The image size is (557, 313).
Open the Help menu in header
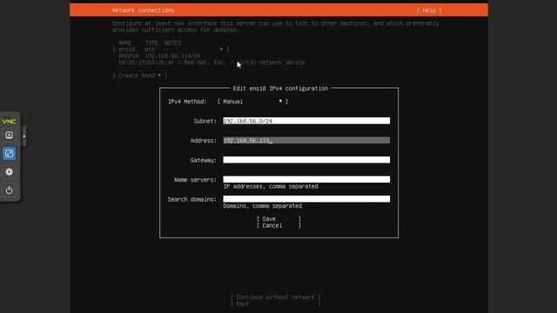[429, 10]
